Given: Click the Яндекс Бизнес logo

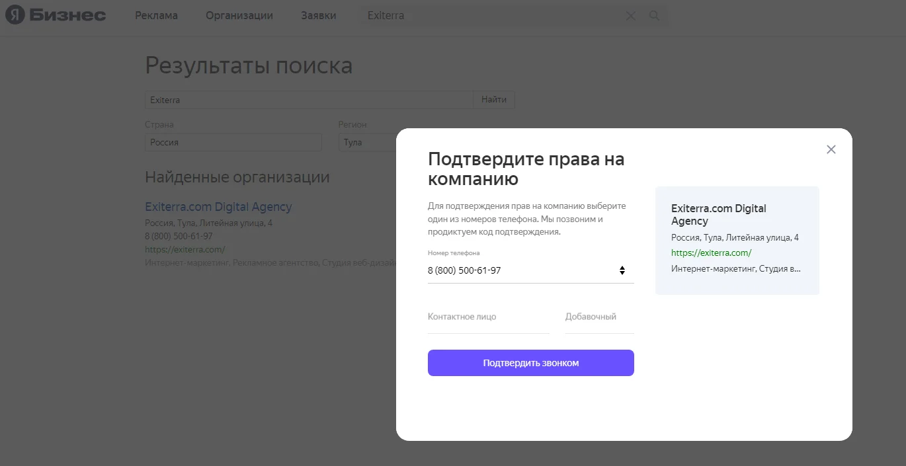Looking at the screenshot, I should point(56,15).
